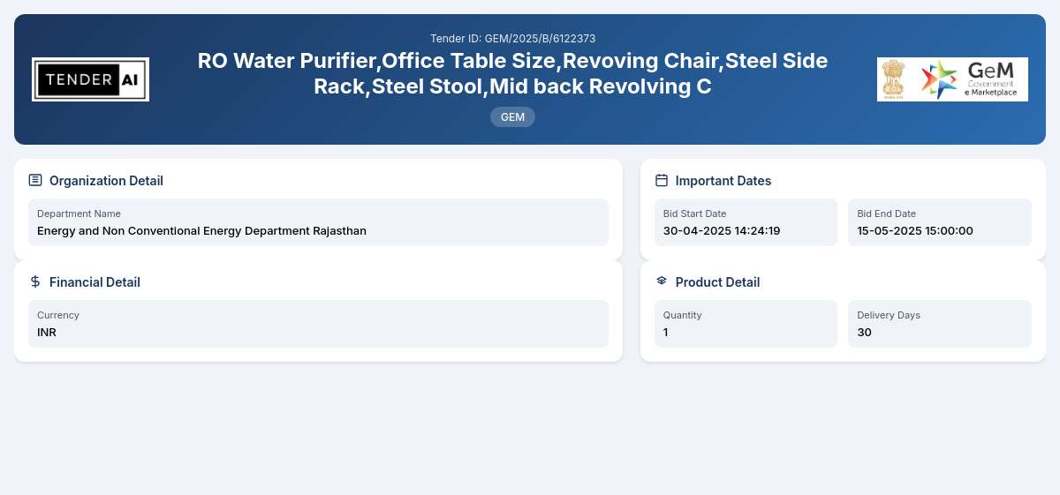
Task: Click the Currency INR field
Action: 318,324
